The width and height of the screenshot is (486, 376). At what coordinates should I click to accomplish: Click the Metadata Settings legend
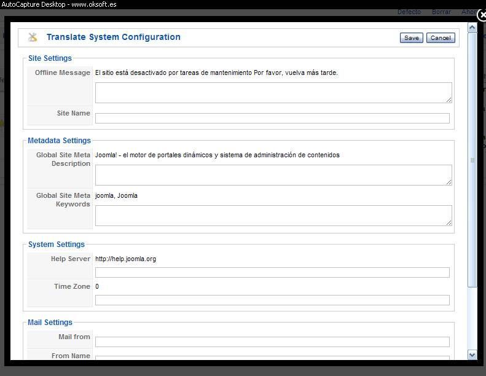coord(59,141)
